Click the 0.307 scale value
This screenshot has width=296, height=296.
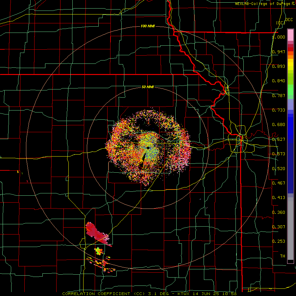coord(279,227)
